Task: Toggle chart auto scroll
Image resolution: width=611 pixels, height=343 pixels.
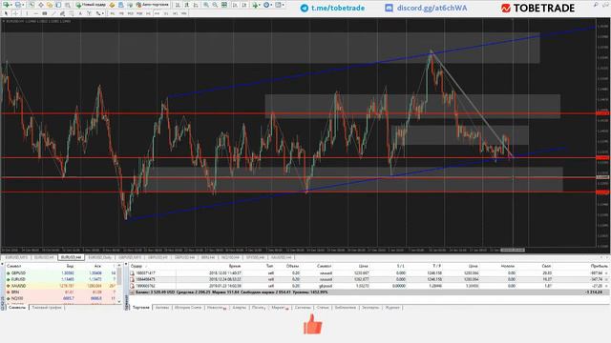Action: tap(235, 5)
